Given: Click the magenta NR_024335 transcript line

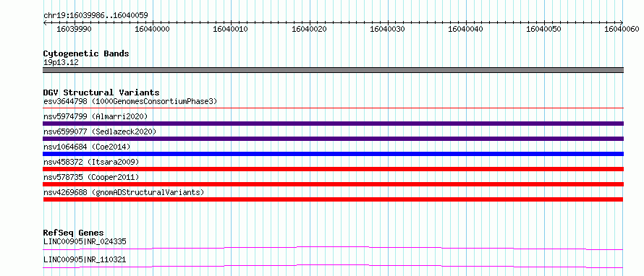Looking at the screenshot, I should point(333,248).
